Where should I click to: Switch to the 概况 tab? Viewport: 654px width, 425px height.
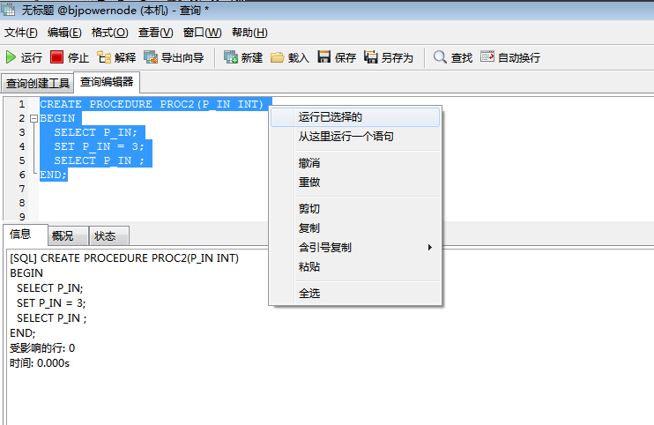(x=68, y=236)
